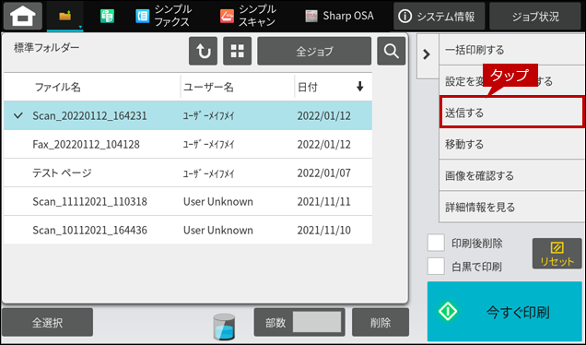
Task: Collapse the action panel chevron
Action: (x=427, y=54)
